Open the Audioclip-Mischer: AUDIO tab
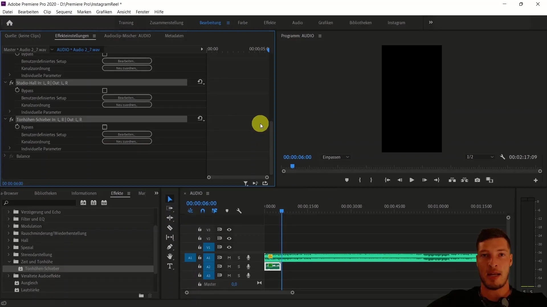Viewport: 547px width, 307px height. (127, 36)
